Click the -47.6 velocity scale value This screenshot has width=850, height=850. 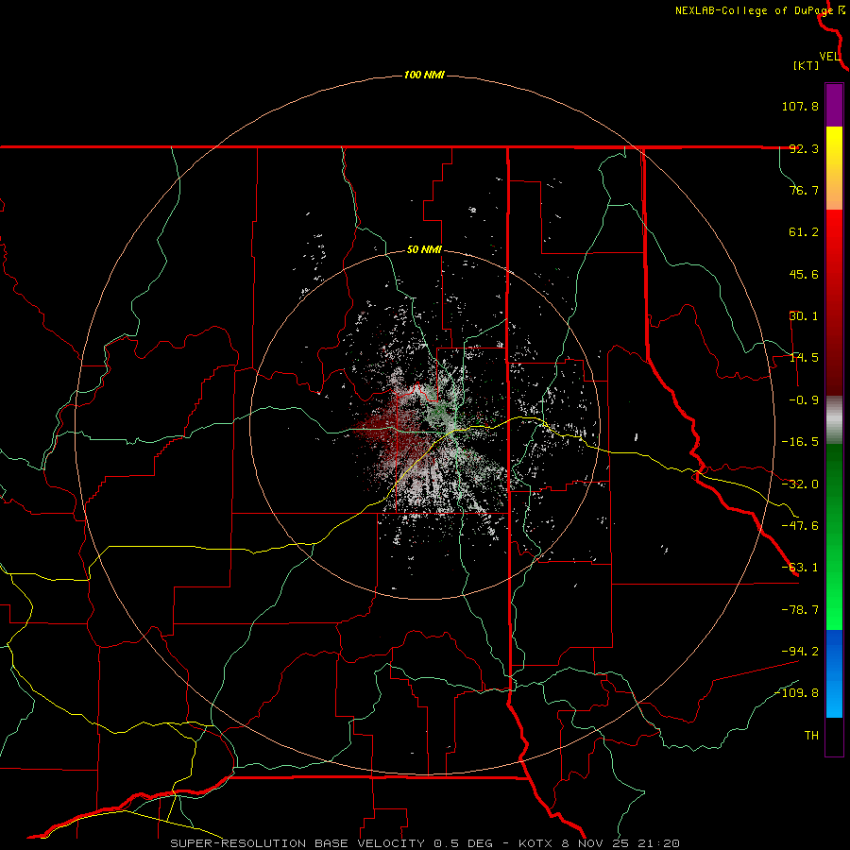tap(800, 526)
